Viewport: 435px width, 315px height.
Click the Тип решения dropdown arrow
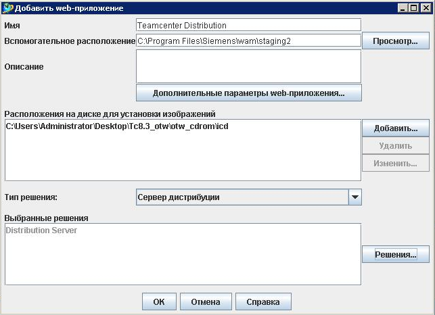[x=354, y=197]
